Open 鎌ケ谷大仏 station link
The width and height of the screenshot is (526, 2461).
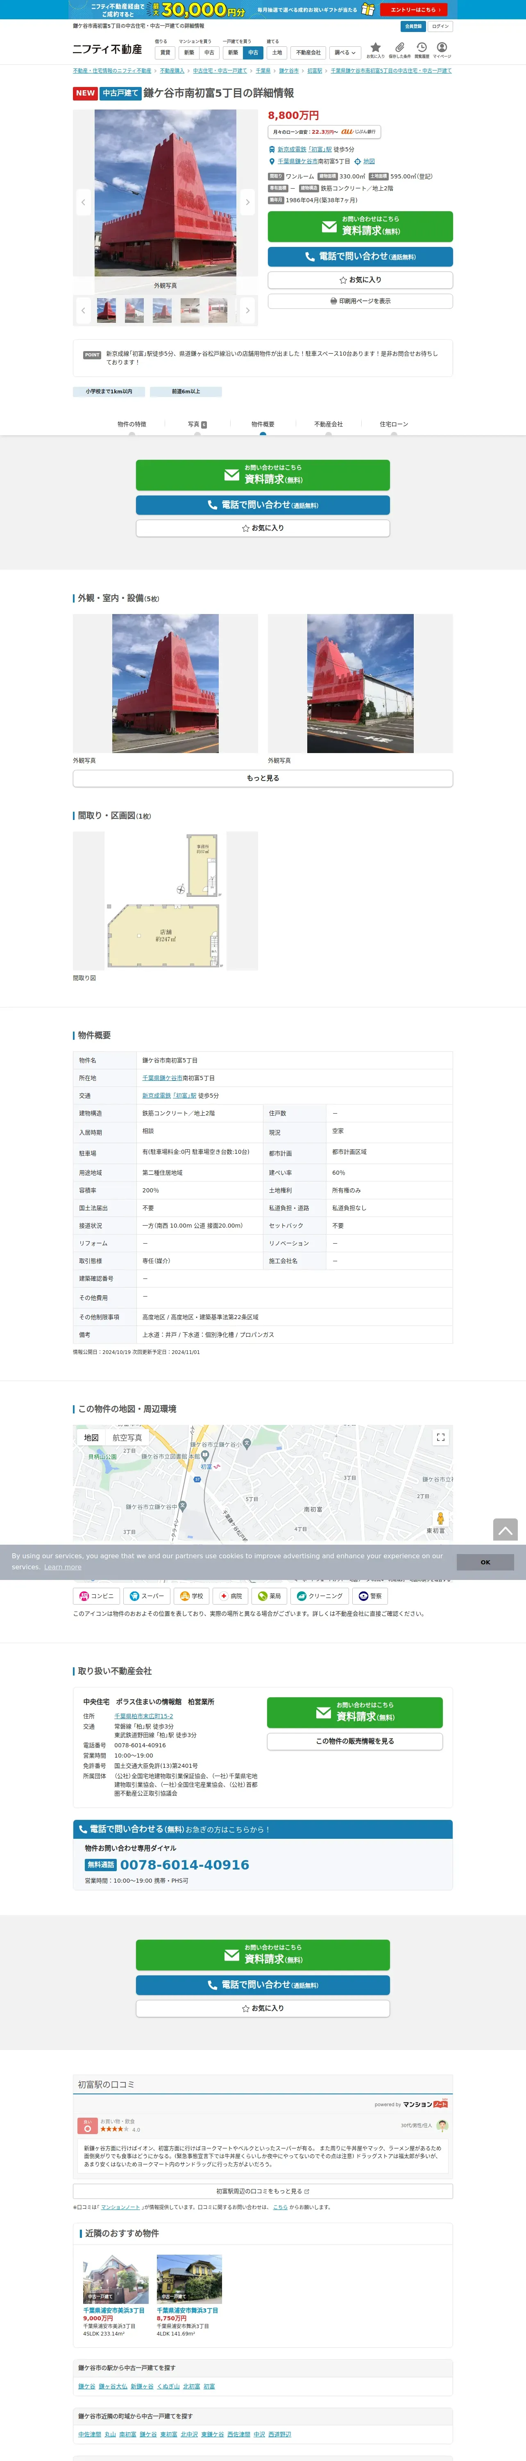(113, 2386)
